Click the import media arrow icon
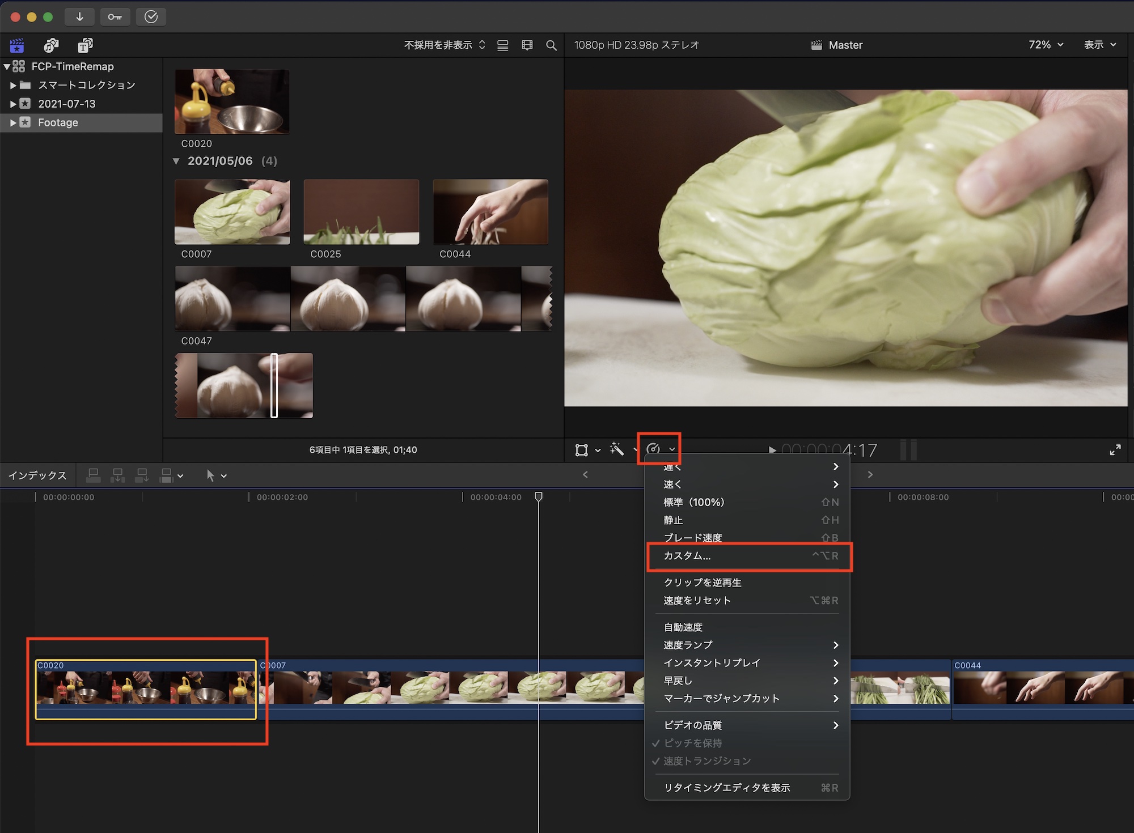This screenshot has width=1134, height=833. (79, 17)
